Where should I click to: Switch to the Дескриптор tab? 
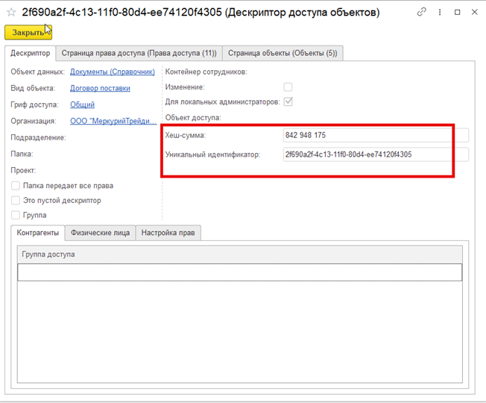pos(31,53)
